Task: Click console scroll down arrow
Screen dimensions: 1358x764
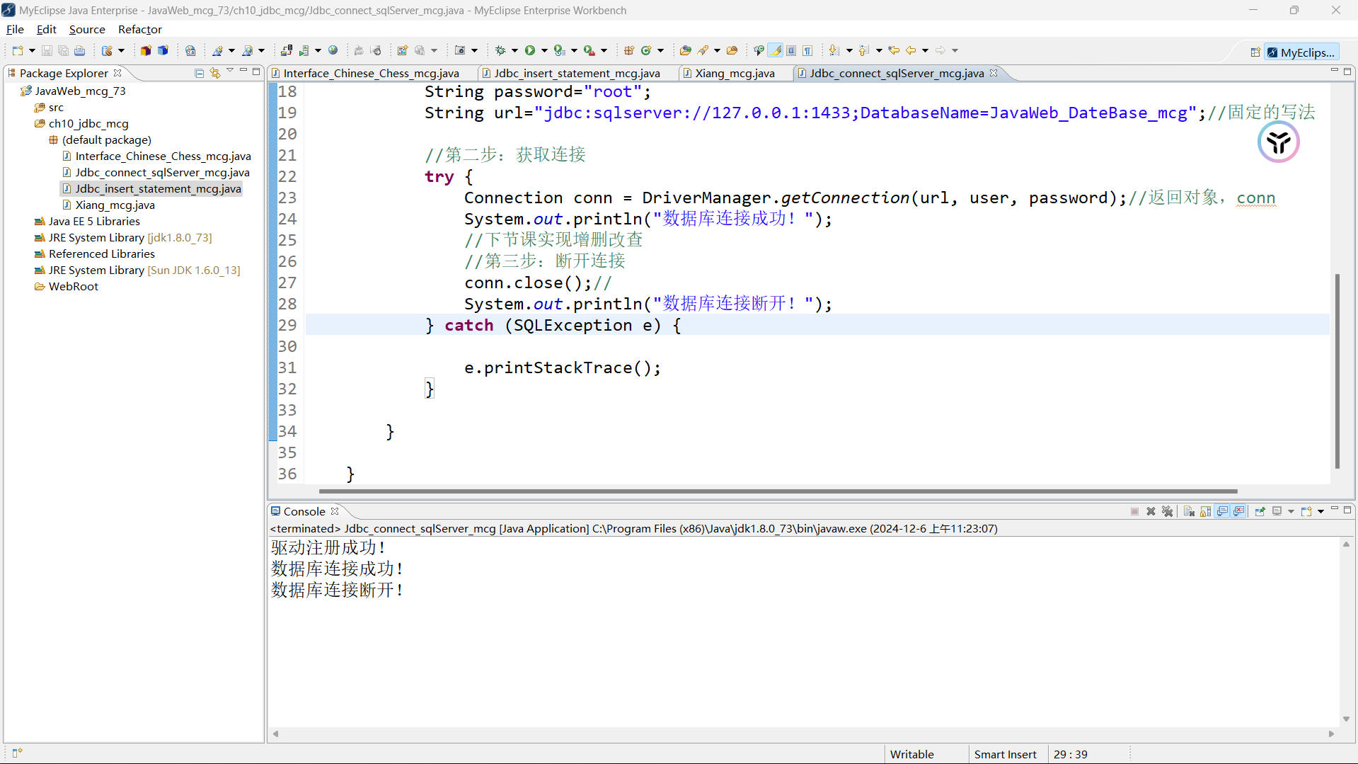Action: (x=1346, y=719)
